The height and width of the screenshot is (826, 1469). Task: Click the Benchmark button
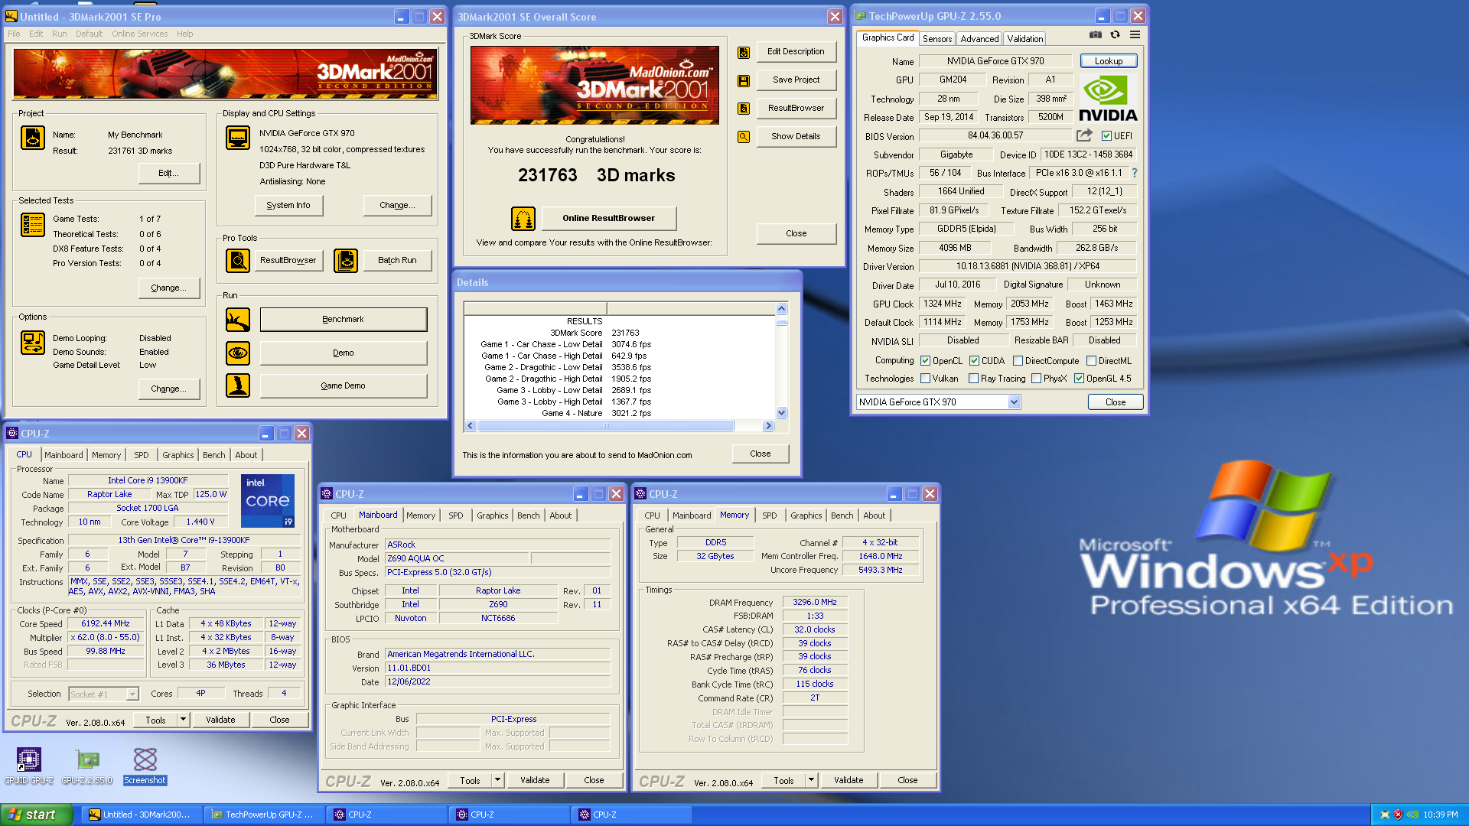pyautogui.click(x=344, y=320)
